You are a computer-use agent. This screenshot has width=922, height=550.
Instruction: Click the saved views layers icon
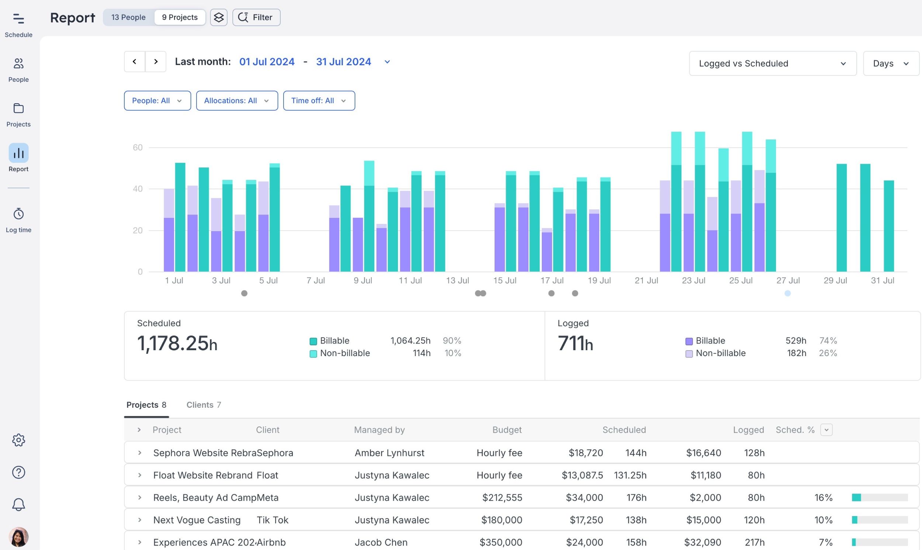coord(219,17)
